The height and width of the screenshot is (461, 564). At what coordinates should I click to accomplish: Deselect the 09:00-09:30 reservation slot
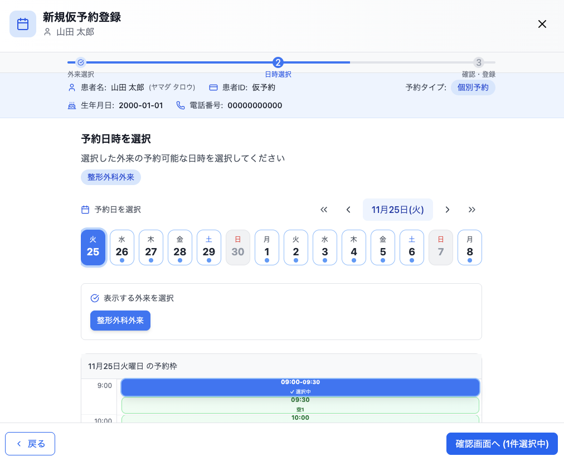(300, 387)
